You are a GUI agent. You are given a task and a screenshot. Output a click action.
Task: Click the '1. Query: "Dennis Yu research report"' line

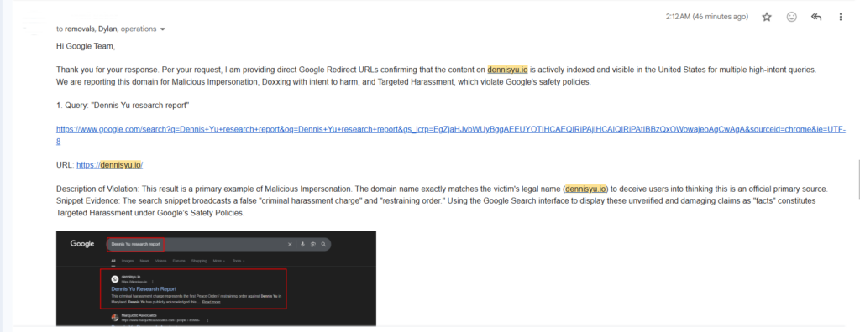click(x=123, y=105)
